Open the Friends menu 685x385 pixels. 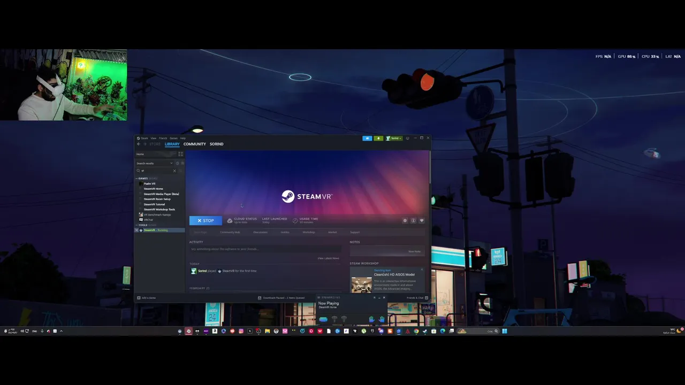[x=163, y=138]
